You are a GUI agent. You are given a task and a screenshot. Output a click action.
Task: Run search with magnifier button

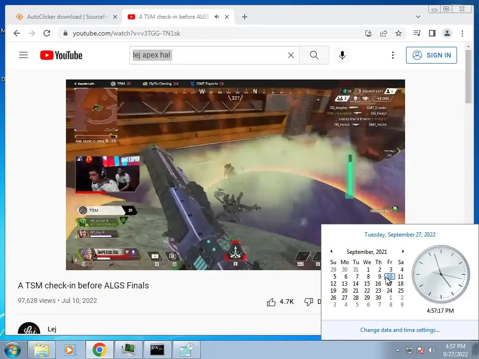[x=314, y=55]
